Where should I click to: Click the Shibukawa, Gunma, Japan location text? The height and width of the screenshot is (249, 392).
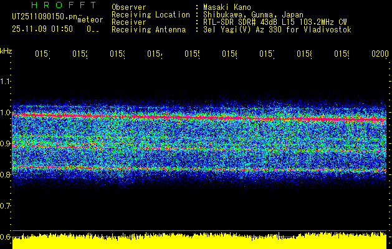(253, 14)
